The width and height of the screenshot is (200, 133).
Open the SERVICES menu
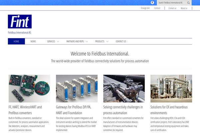51,41
